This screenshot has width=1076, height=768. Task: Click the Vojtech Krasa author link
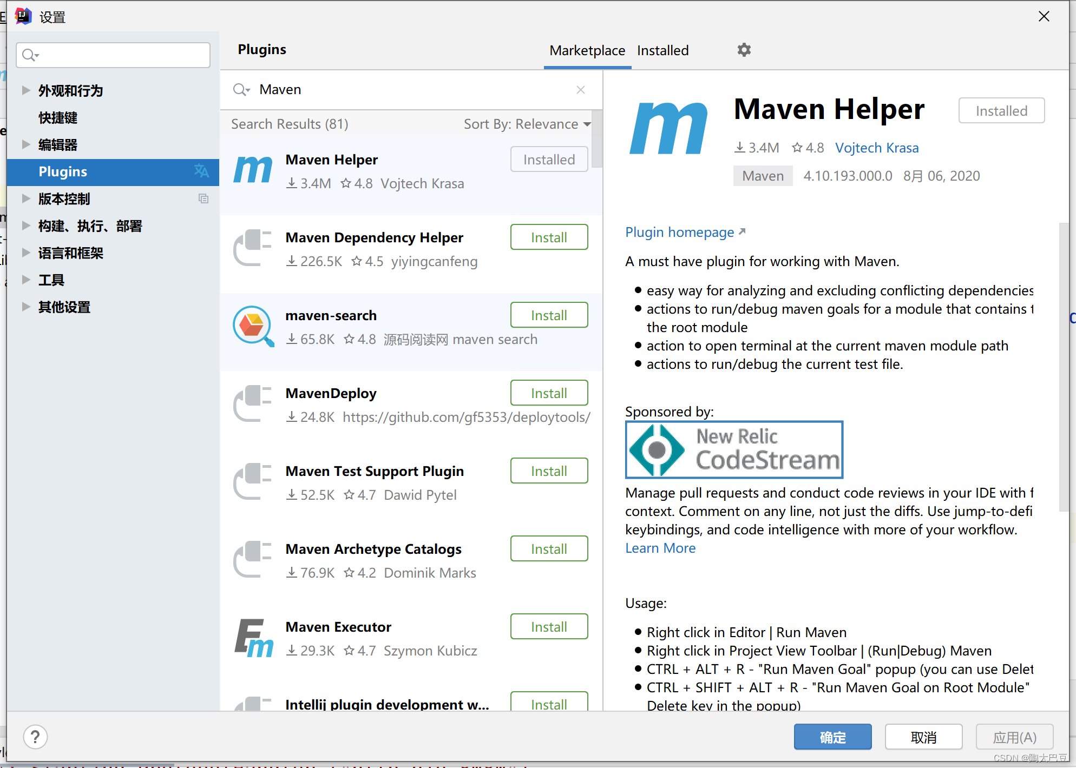(x=876, y=148)
